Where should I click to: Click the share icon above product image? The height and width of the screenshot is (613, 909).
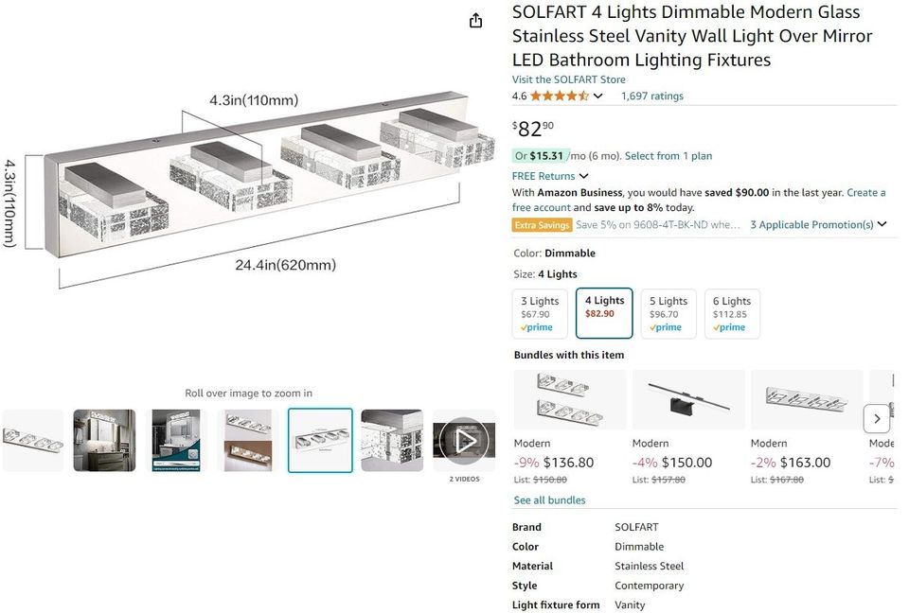coord(476,21)
